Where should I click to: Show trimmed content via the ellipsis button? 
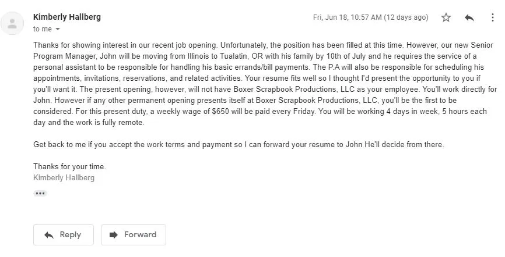(40, 194)
